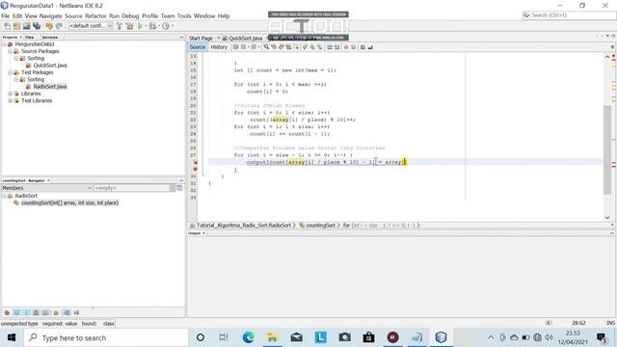Open the Tools menu

tap(184, 15)
